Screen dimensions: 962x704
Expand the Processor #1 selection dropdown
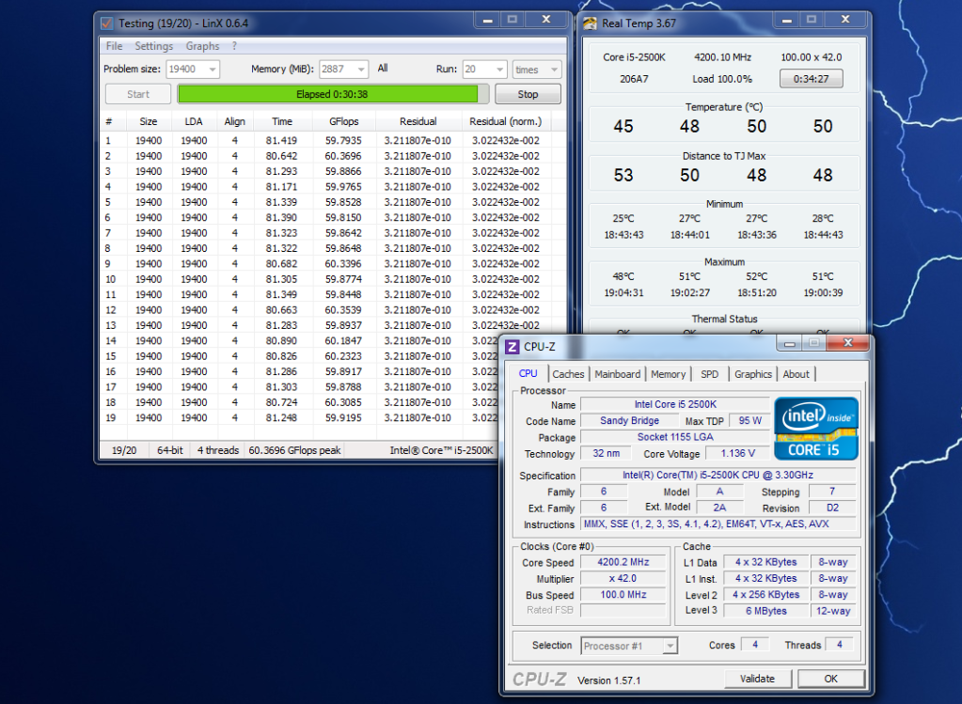click(x=669, y=646)
